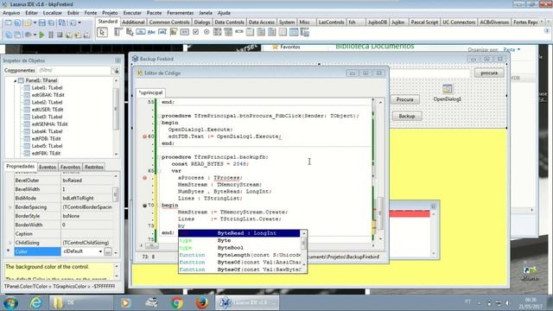Viewport: 553px width, 311px height.
Task: Click the clear filter button in Componentes
Action: pos(115,71)
